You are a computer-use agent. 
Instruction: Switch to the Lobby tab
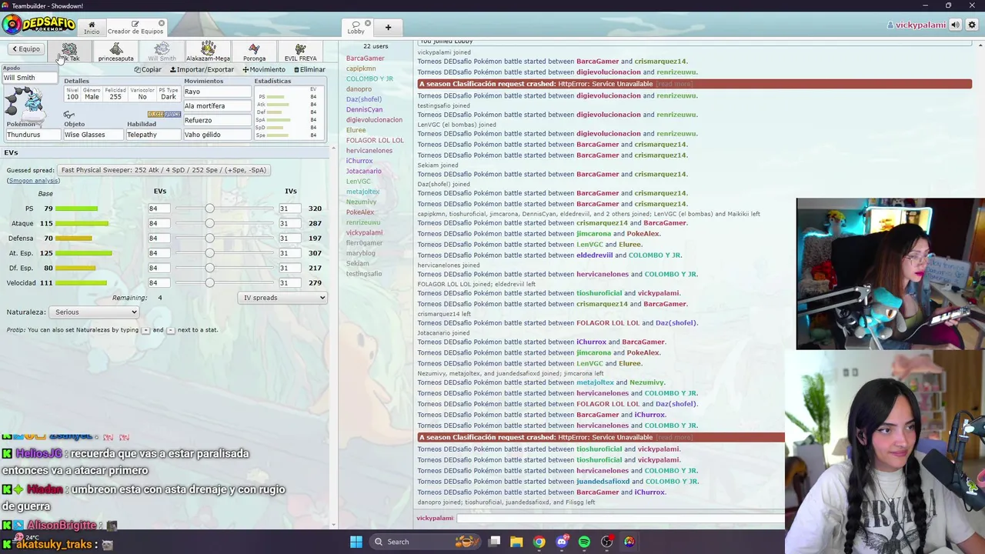(x=356, y=28)
